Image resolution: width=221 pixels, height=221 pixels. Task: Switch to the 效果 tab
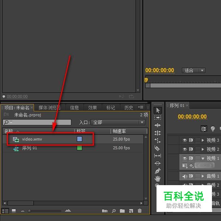pyautogui.click(x=92, y=108)
